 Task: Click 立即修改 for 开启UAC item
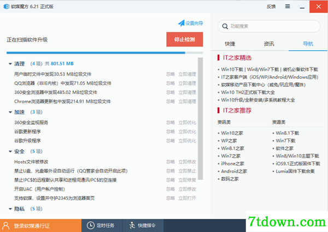point(187,189)
